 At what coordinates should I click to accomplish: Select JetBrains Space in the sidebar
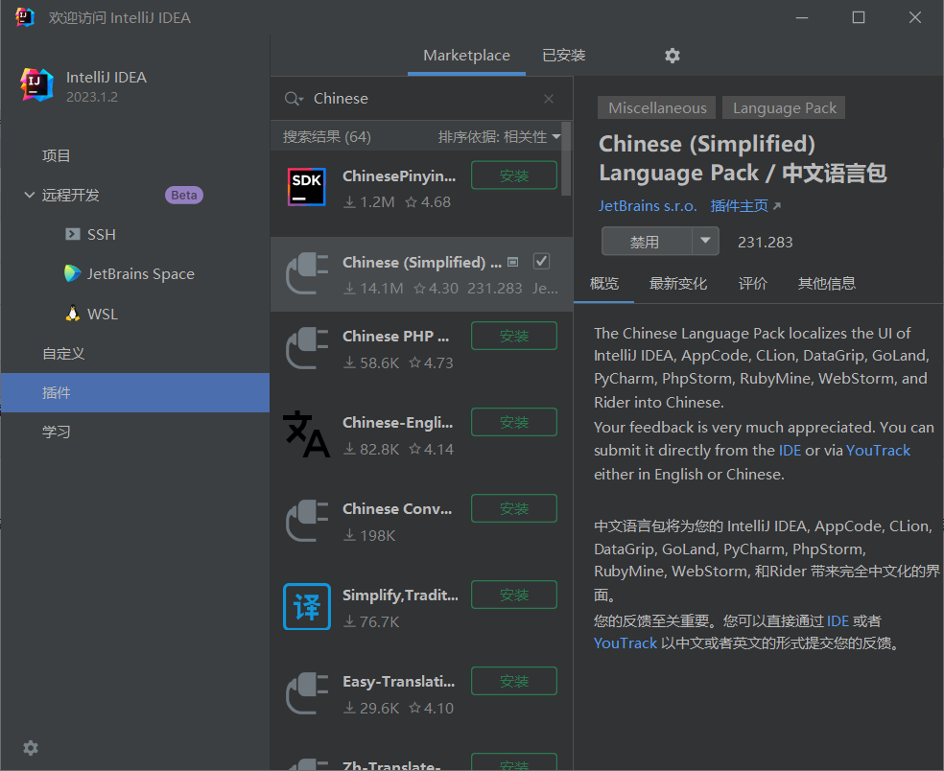coord(140,274)
